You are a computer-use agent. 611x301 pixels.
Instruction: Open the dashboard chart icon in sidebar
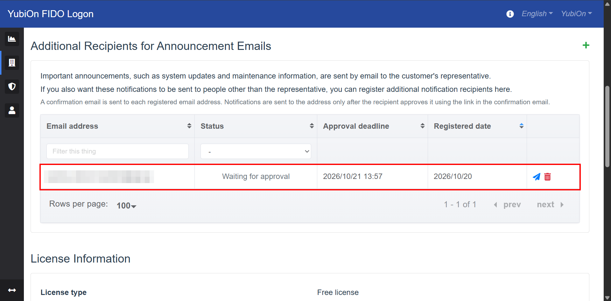pyautogui.click(x=12, y=39)
